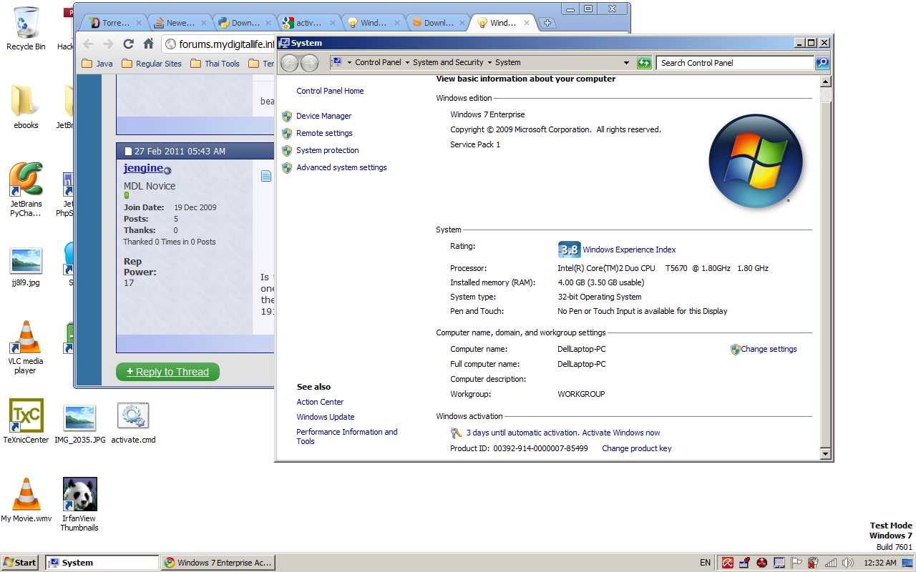
Task: Click the EN language indicator in taskbar
Action: (705, 563)
